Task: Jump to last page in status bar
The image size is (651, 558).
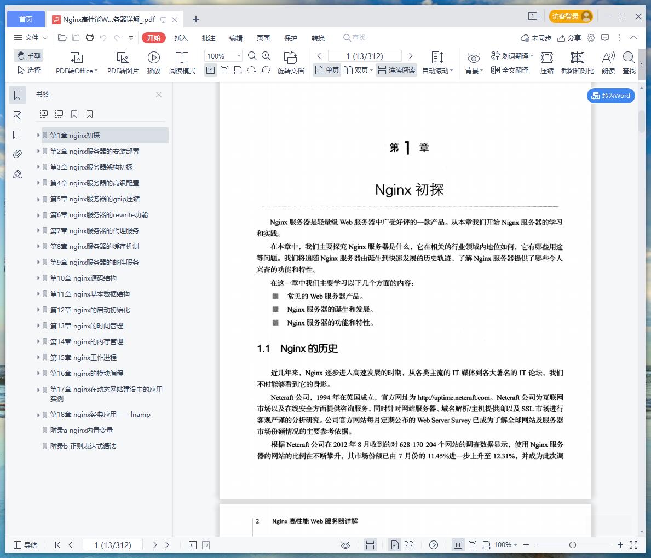Action: (168, 545)
